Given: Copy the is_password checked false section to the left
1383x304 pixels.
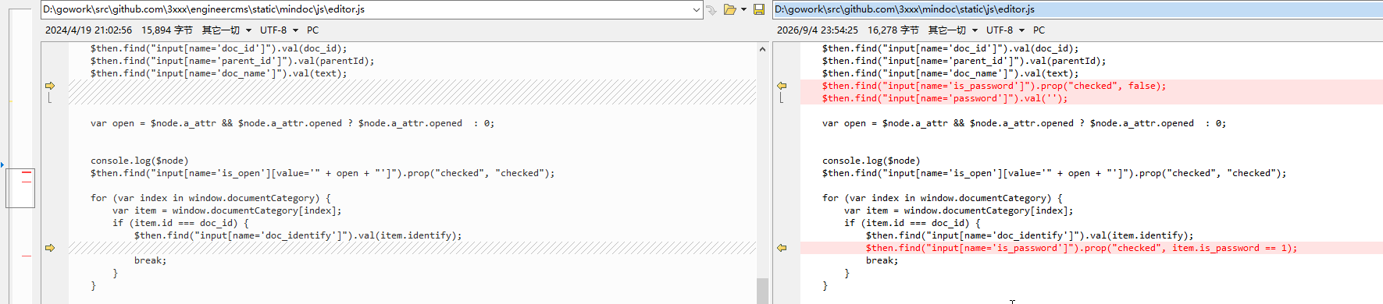Looking at the screenshot, I should [782, 86].
